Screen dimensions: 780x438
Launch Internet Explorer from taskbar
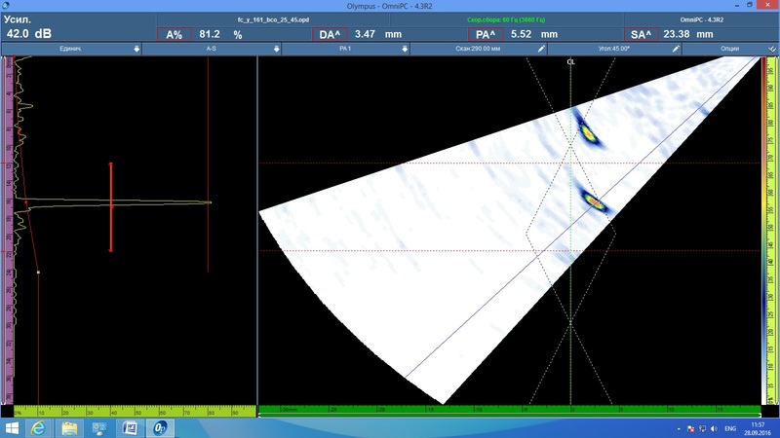click(x=40, y=427)
